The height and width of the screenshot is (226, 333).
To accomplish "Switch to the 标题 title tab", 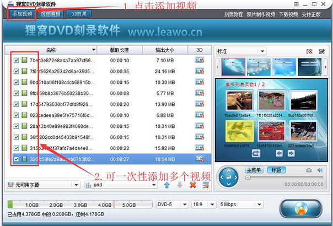I will [x=276, y=170].
